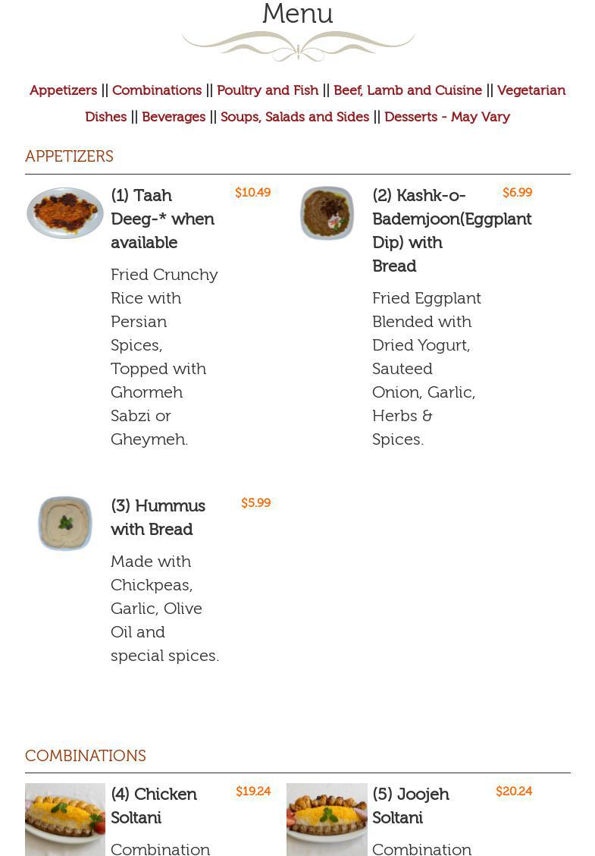The width and height of the screenshot is (595, 856).
Task: Go to Poultry and Fish section
Action: coord(268,90)
